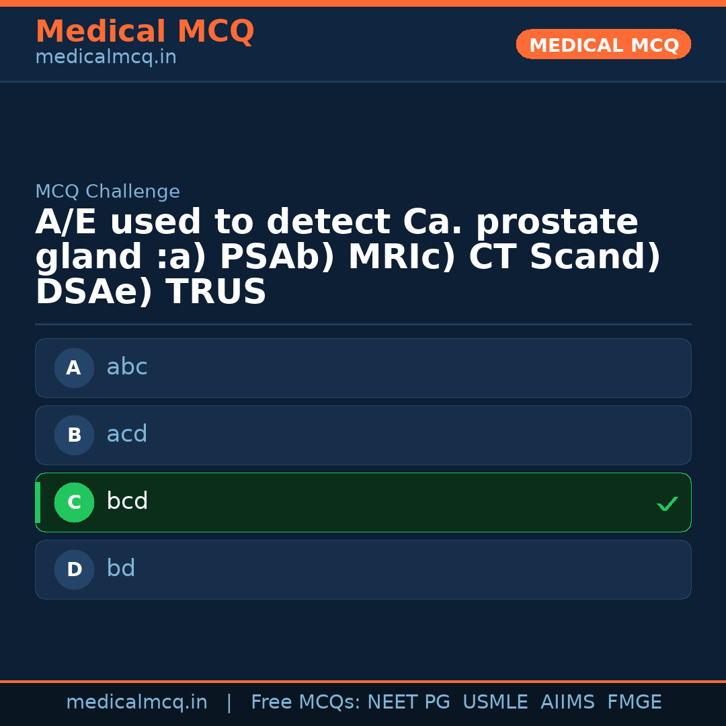The image size is (726, 726).
Task: Open the USMLE section
Action: [495, 702]
